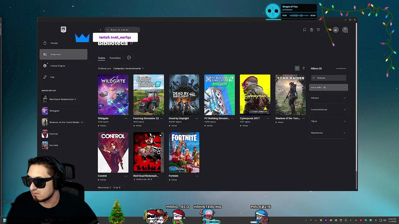399x224 pixels.
Task: Open Biblioteca in the sidebar
Action: [x=63, y=54]
